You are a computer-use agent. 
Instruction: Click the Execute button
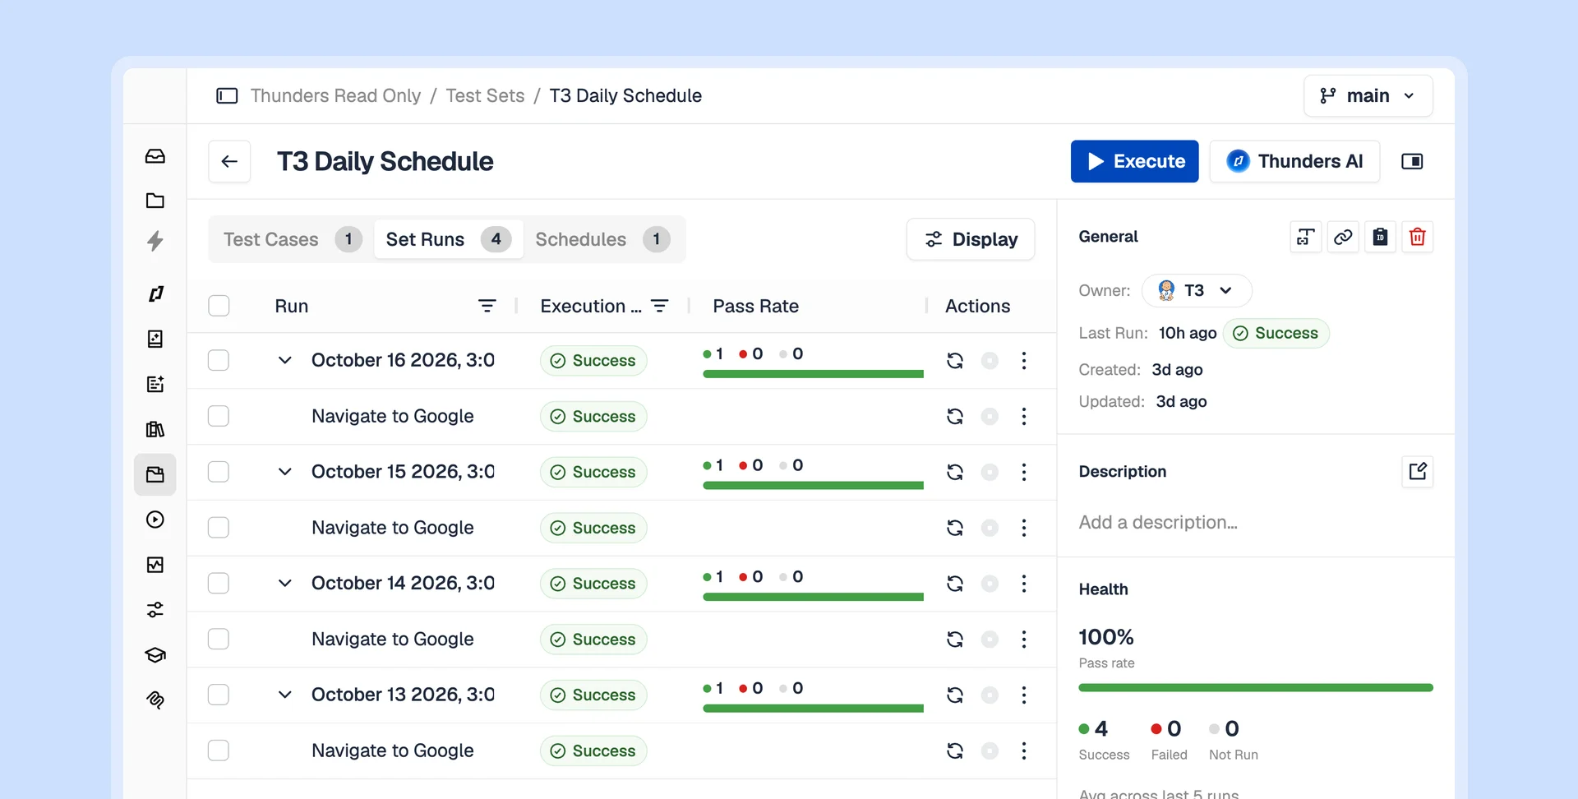pyautogui.click(x=1134, y=161)
